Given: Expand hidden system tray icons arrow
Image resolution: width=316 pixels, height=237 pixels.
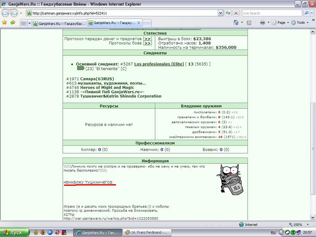Looking at the screenshot, I should click(x=281, y=232).
